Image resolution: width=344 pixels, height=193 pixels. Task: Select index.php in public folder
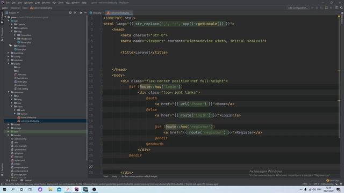(20, 81)
